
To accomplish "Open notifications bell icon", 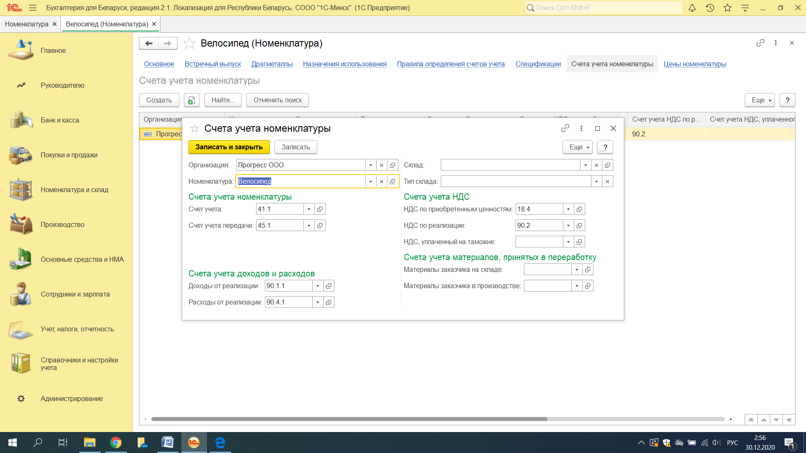I will tap(692, 8).
